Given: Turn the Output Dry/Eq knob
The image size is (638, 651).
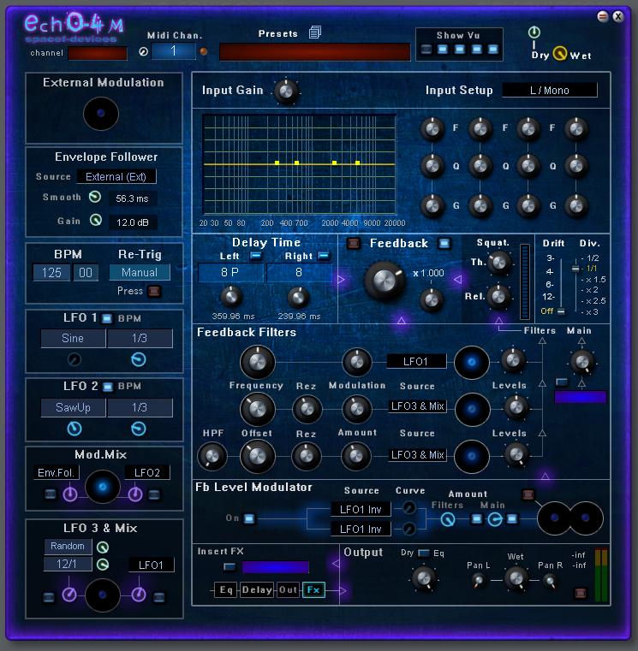Looking at the screenshot, I should pyautogui.click(x=424, y=578).
